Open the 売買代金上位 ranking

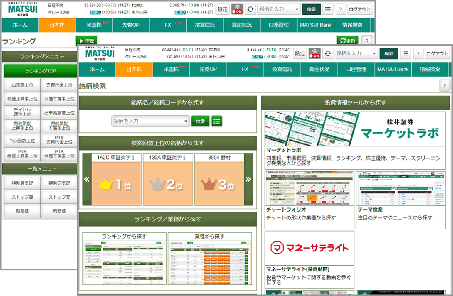tap(59, 85)
